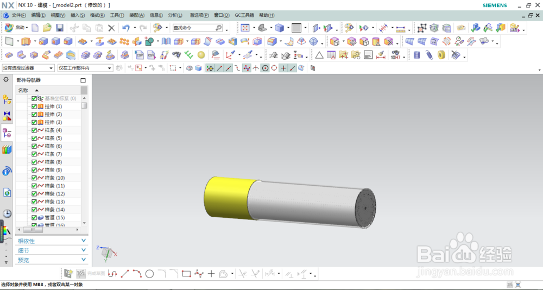Toggle the snap to midpoint option

pos(228,68)
